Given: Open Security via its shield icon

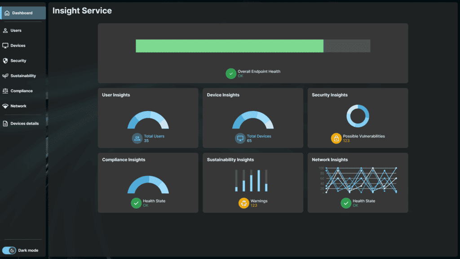Looking at the screenshot, I should click(5, 61).
